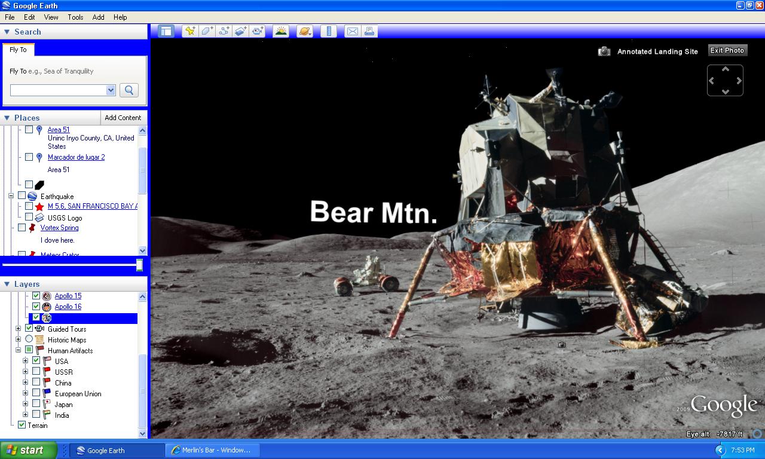
Task: Open the planet switcher with the Saturn icon
Action: pos(305,31)
